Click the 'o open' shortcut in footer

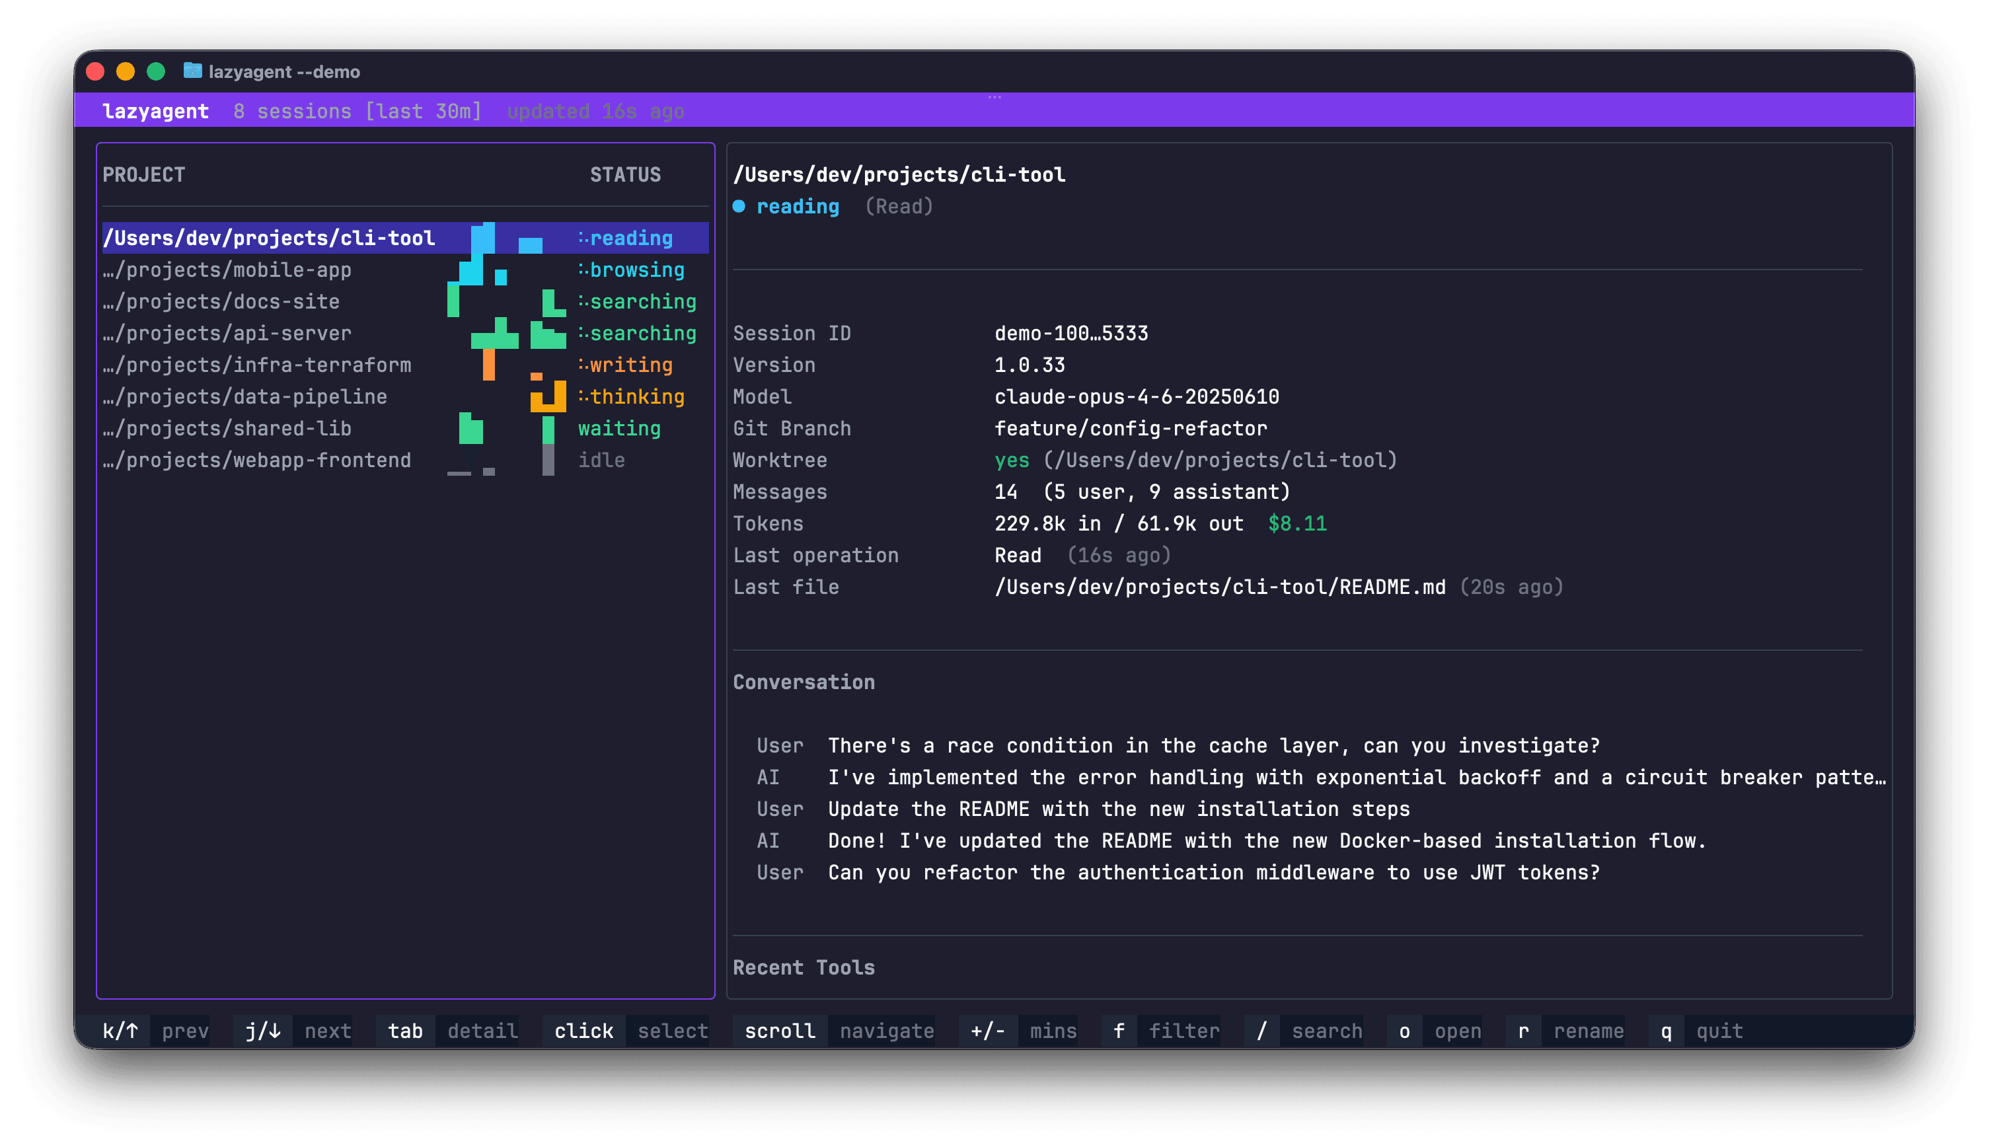(x=1434, y=1031)
